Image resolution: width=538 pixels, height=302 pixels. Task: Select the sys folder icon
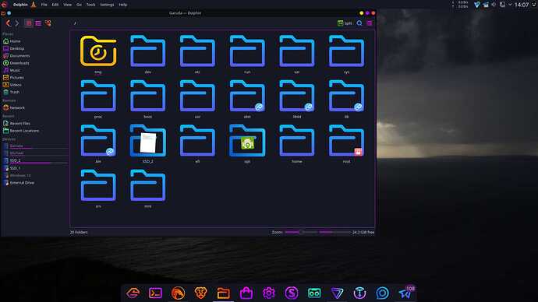346,51
